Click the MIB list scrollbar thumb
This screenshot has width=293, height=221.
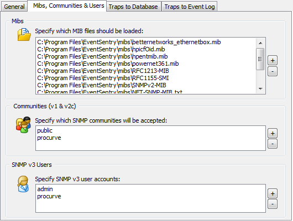click(x=260, y=59)
